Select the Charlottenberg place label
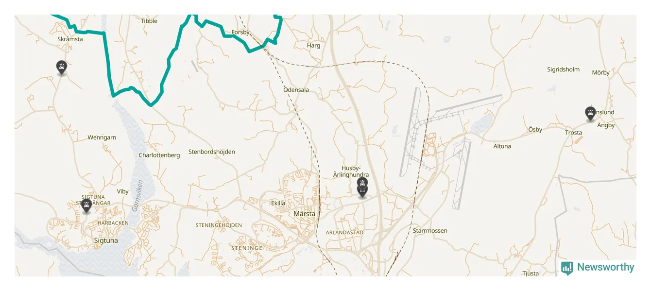Screen dimensions: 651x291 (x=159, y=155)
